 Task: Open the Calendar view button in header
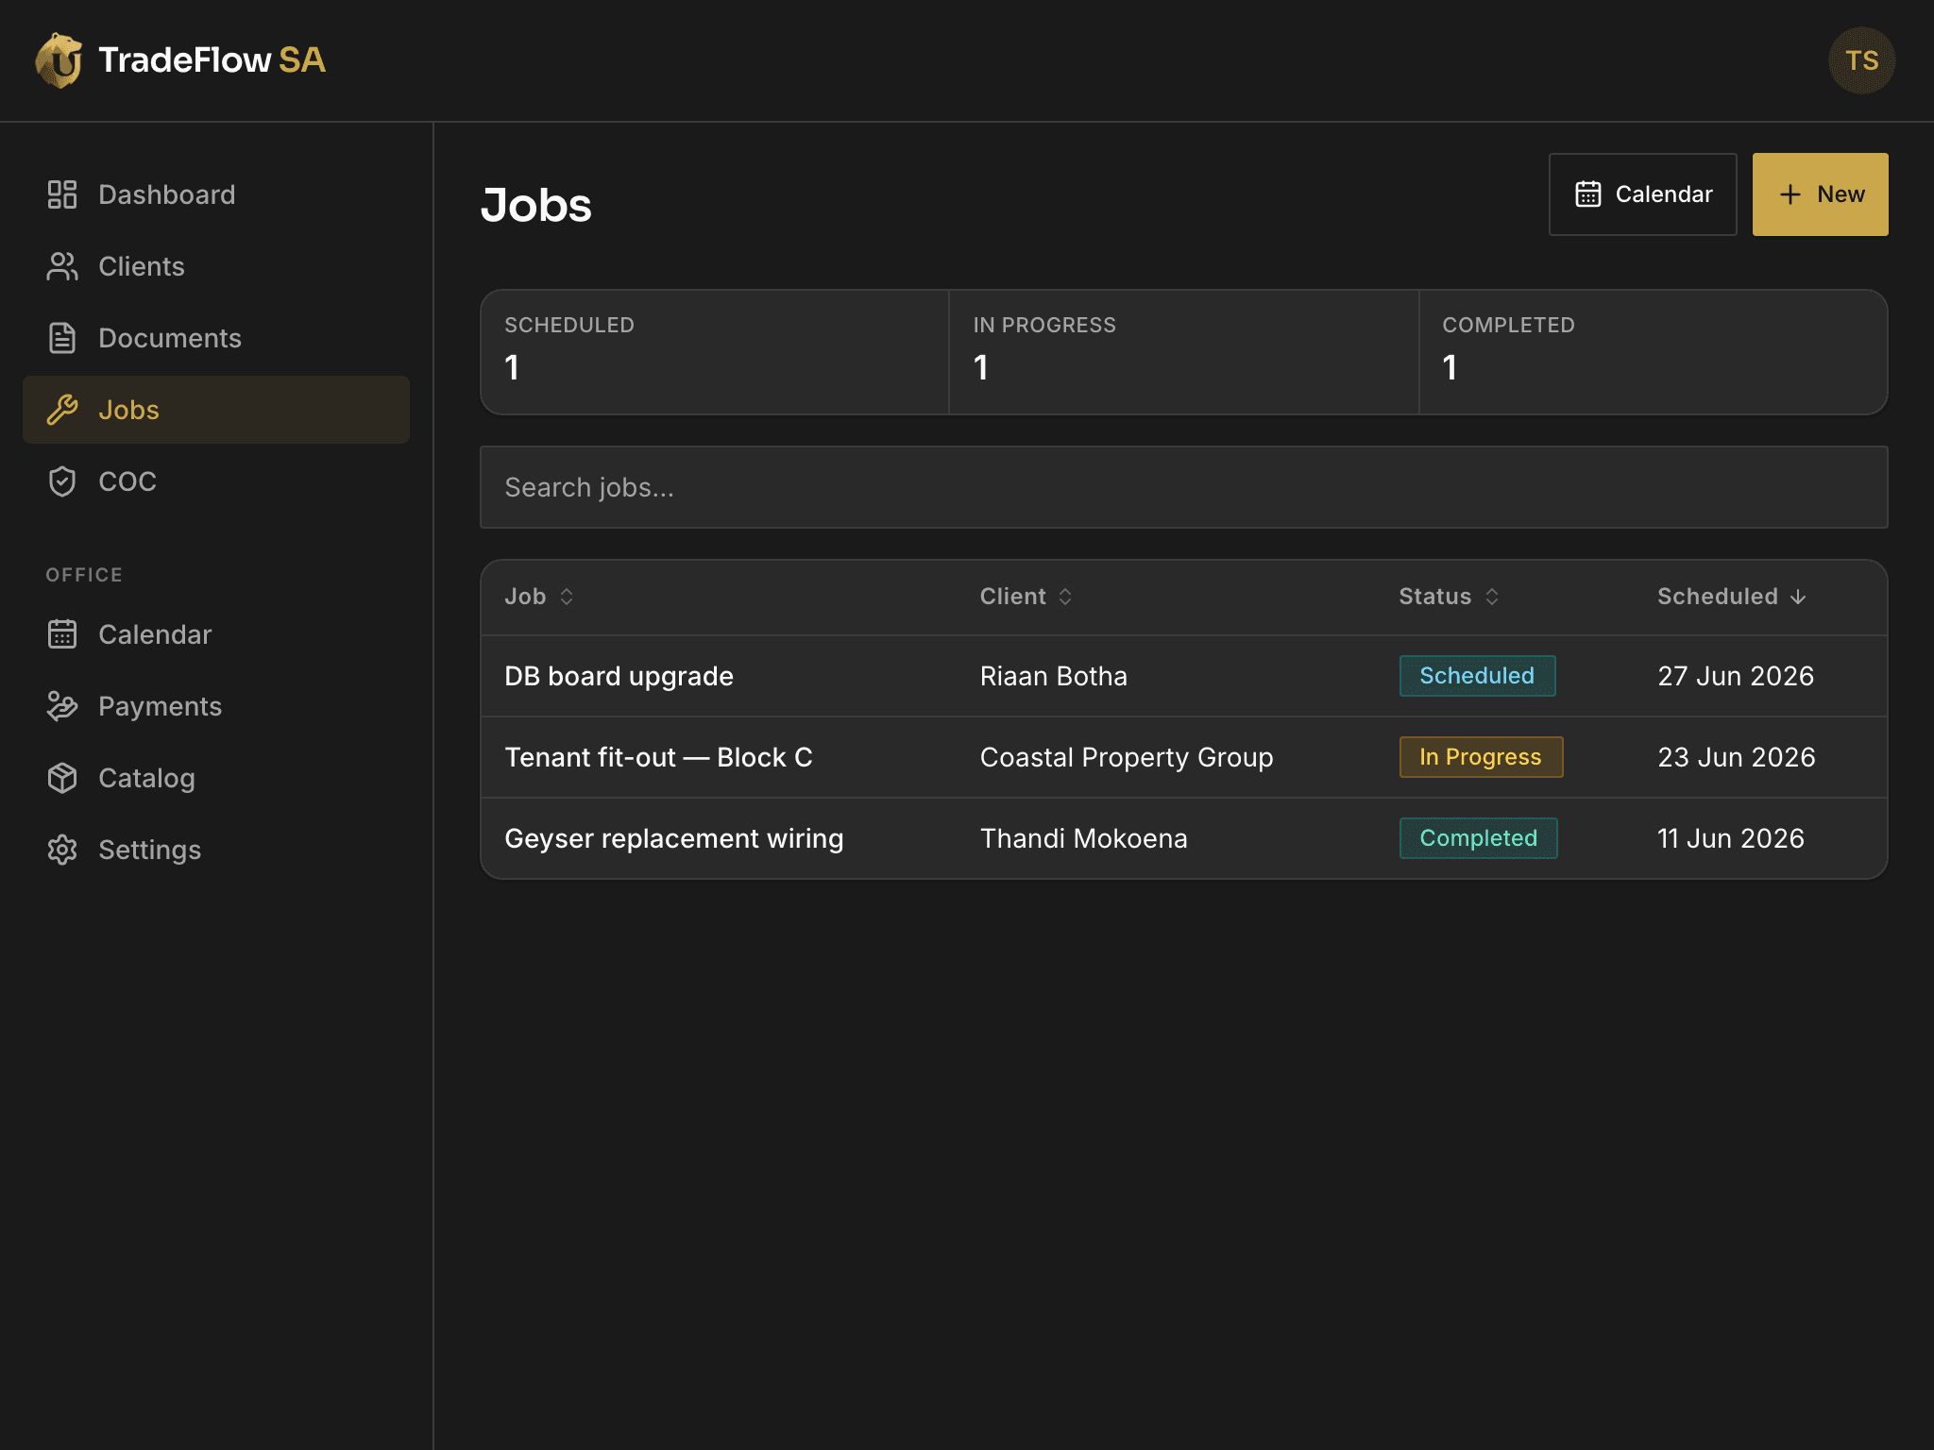coord(1642,194)
